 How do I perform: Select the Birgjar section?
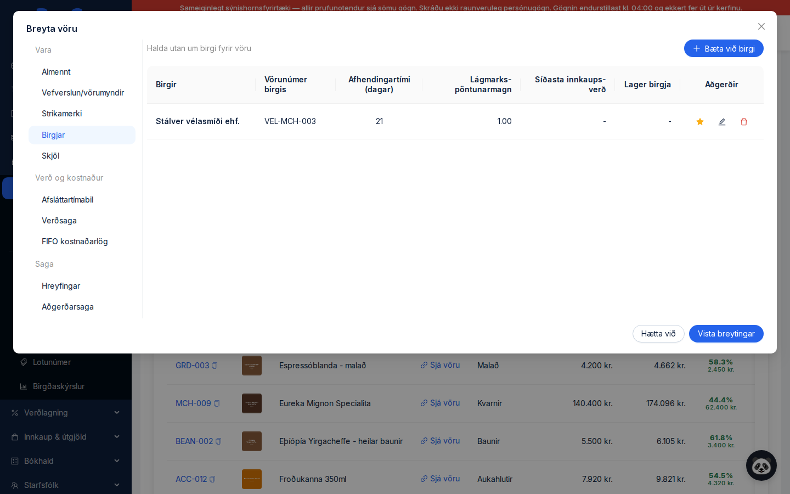click(x=82, y=135)
